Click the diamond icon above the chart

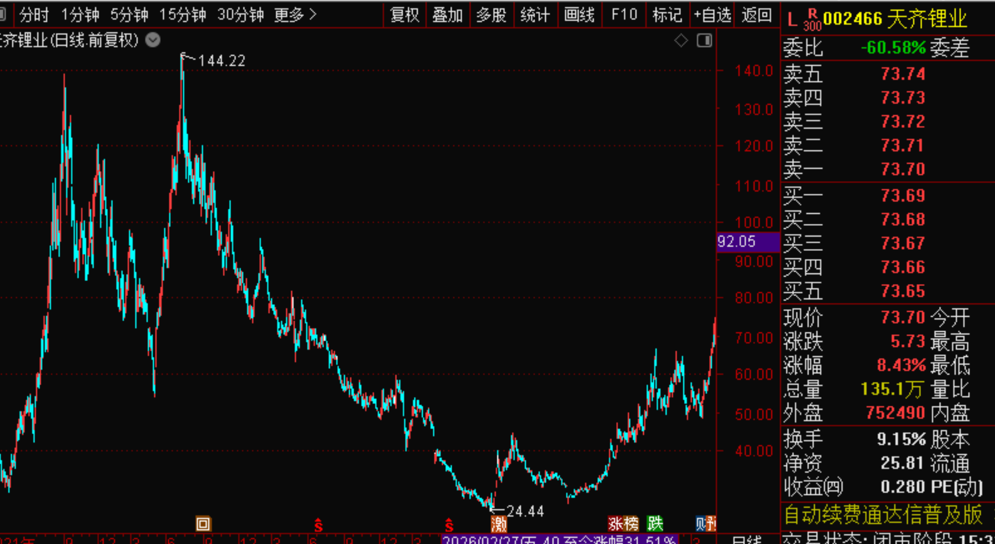pos(681,40)
